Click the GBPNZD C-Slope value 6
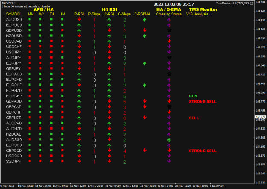 click(125, 118)
